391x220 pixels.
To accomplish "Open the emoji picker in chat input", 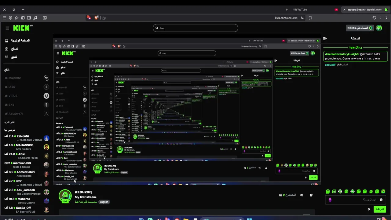I will pyautogui.click(x=381, y=200).
